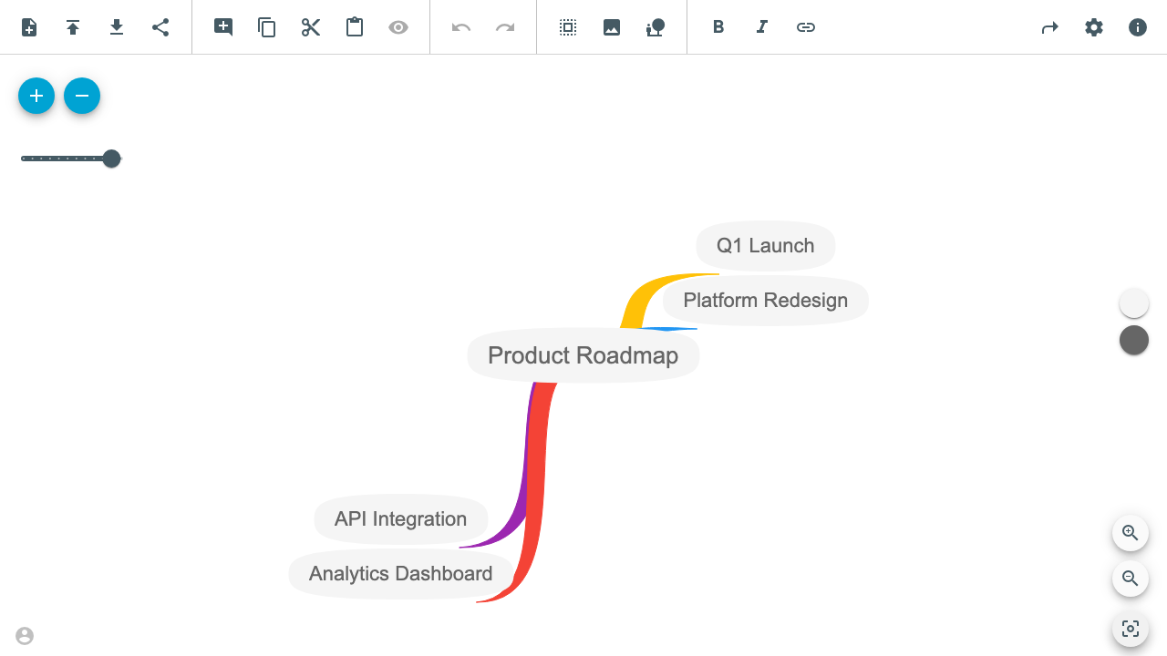1167x656 pixels.
Task: Click the add node toolbar icon
Action: pyautogui.click(x=223, y=27)
